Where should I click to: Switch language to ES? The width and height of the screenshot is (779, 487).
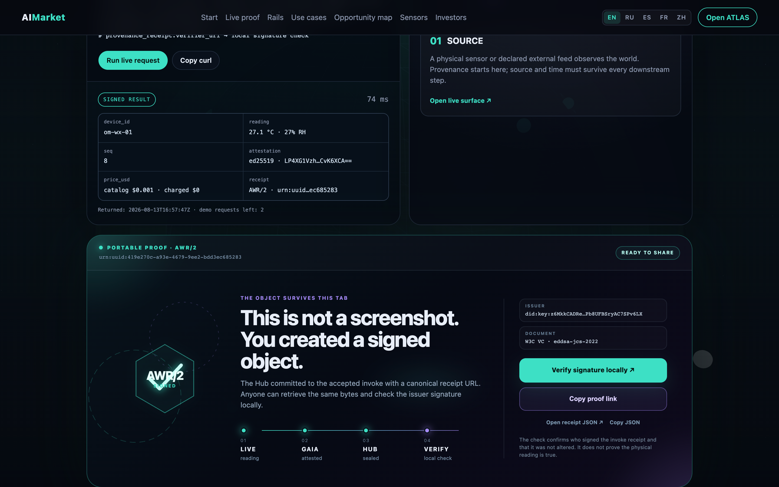tap(647, 17)
